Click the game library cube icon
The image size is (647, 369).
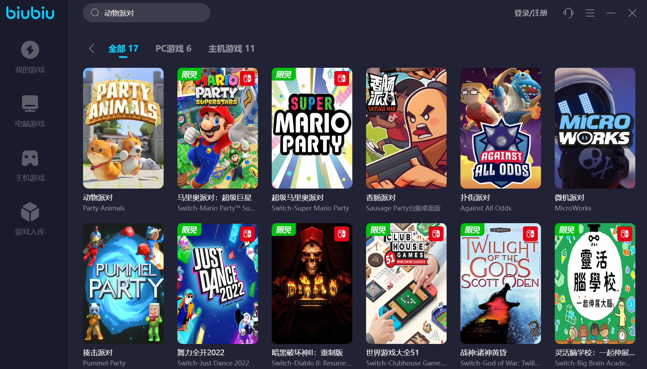[x=30, y=212]
